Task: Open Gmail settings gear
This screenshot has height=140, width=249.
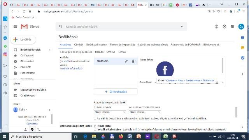Action: pyautogui.click(x=224, y=26)
